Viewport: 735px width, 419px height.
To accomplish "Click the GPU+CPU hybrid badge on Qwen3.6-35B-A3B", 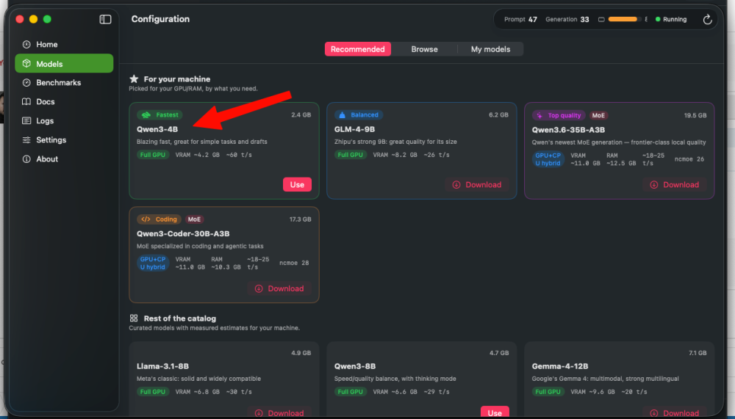I will tap(548, 159).
